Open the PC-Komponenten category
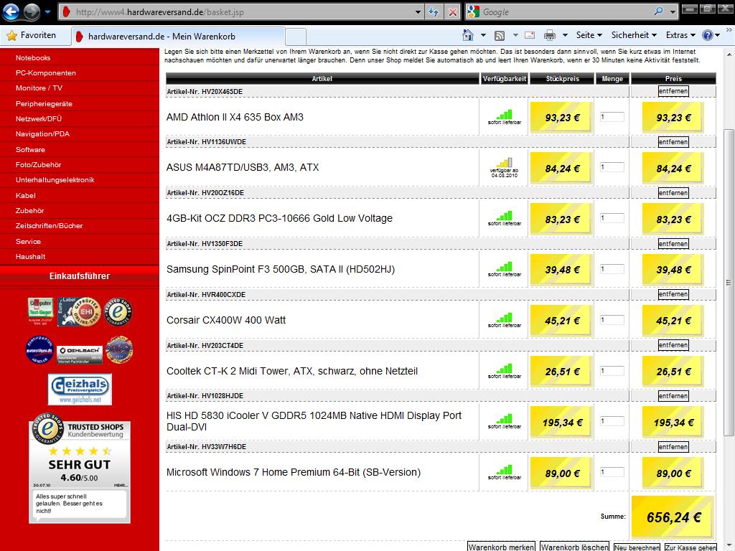This screenshot has width=735, height=551. pyautogui.click(x=45, y=72)
